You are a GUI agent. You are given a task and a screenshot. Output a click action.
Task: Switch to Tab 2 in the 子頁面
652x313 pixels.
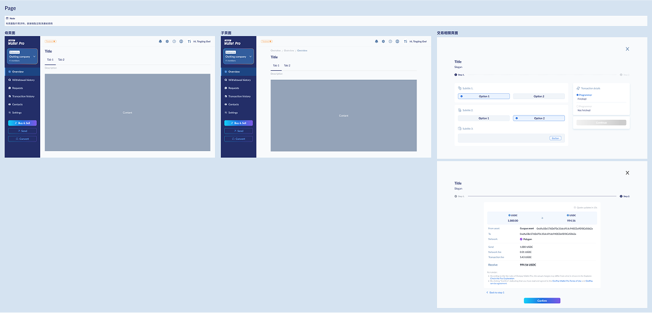point(287,66)
